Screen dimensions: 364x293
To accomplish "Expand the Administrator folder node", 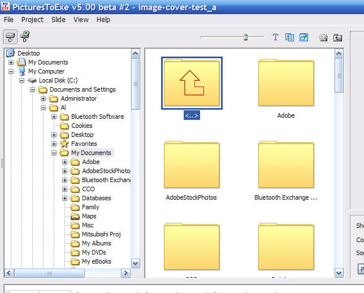I will (x=43, y=98).
